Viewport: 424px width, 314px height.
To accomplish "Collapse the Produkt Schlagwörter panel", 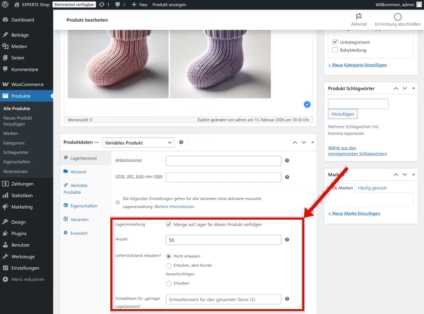I will point(414,88).
